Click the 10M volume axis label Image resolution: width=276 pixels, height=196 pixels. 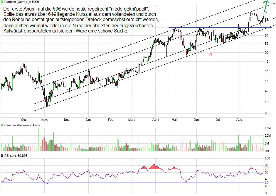point(268,135)
